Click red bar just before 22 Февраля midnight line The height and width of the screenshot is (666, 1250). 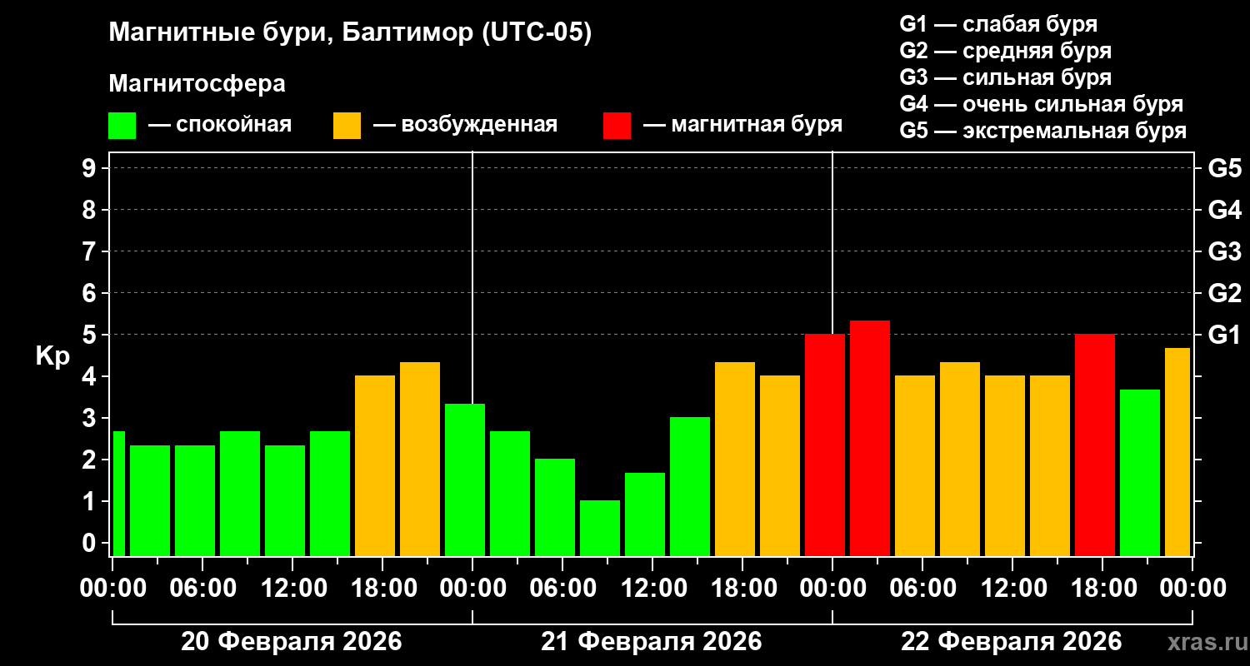click(x=825, y=445)
